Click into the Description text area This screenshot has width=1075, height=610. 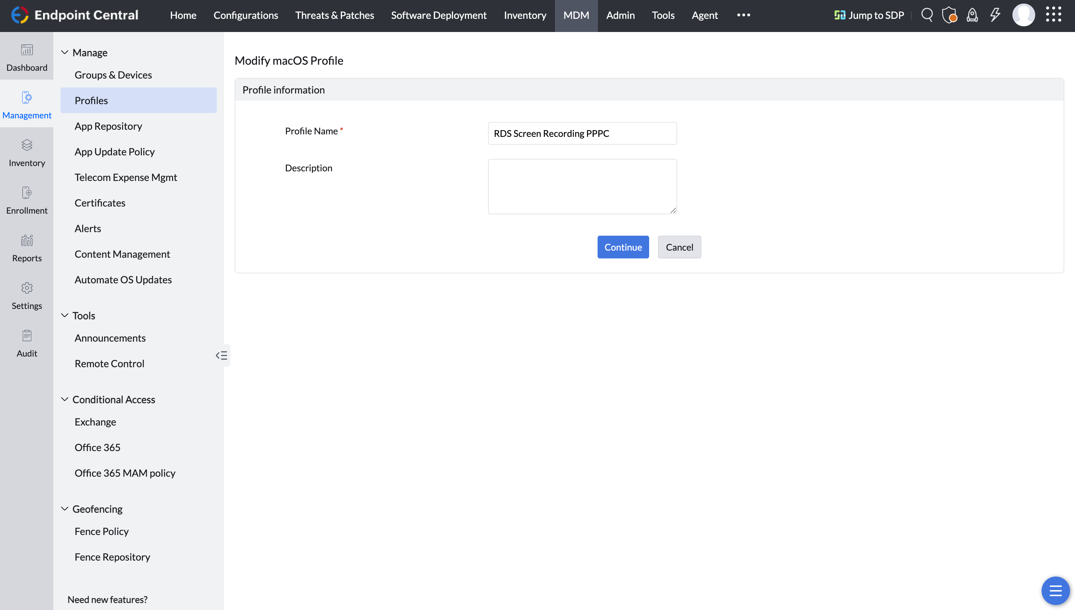[582, 186]
